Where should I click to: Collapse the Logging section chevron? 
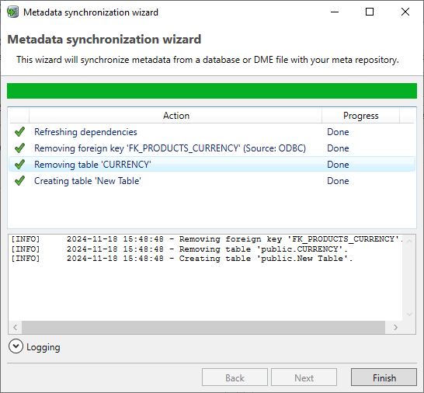tap(16, 346)
